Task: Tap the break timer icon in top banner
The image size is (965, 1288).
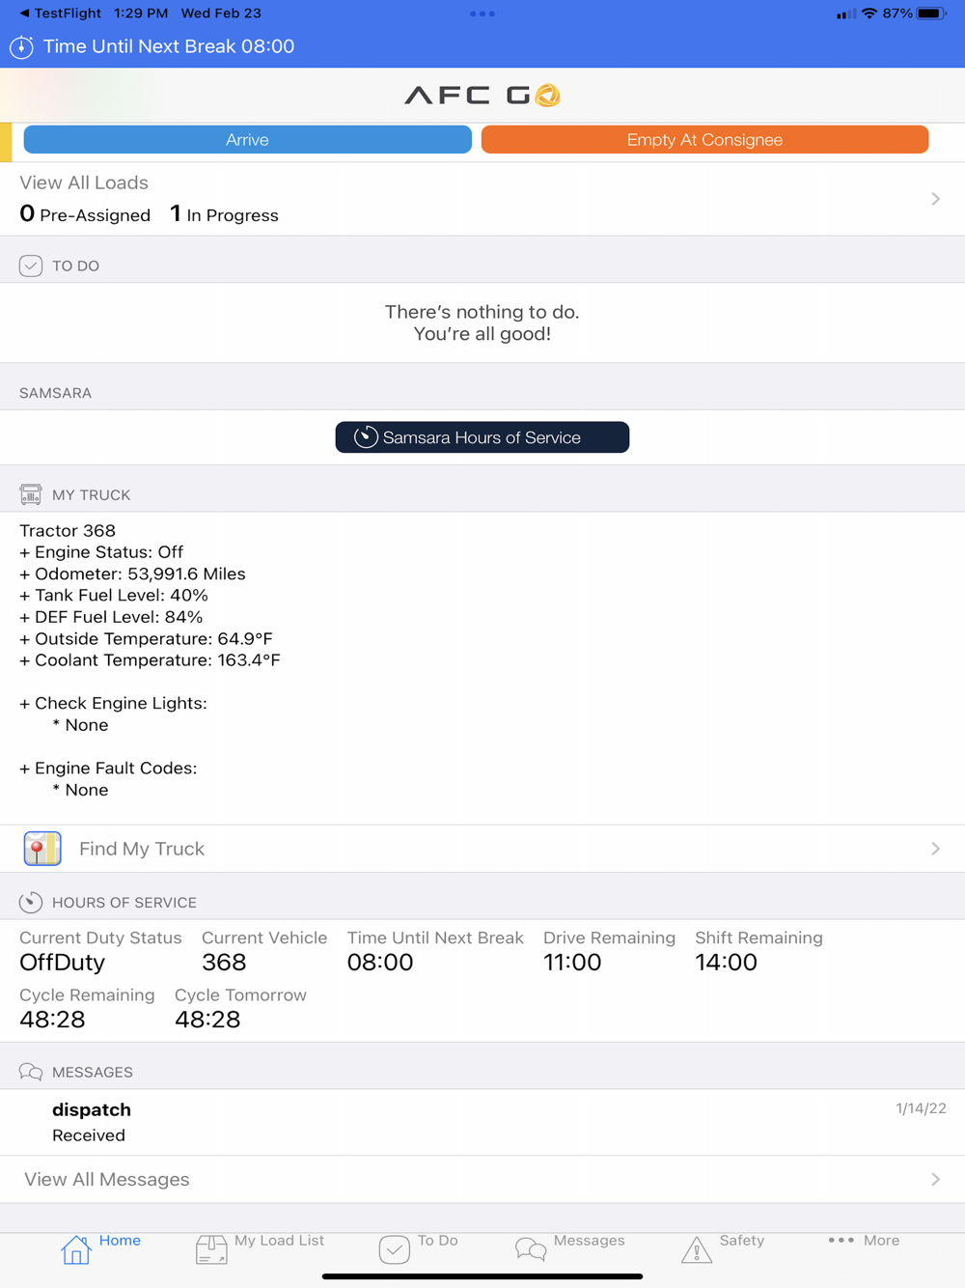Action: (x=21, y=46)
